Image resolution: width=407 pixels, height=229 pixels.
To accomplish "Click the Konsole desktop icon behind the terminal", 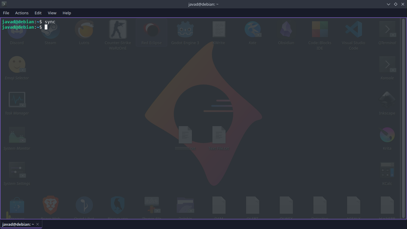I will [x=387, y=64].
